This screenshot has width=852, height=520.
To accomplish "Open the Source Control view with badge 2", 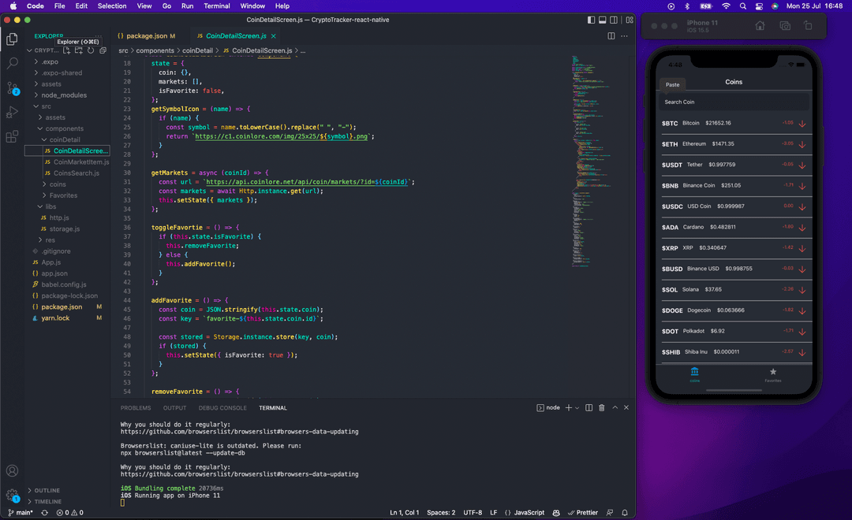I will tap(10, 88).
